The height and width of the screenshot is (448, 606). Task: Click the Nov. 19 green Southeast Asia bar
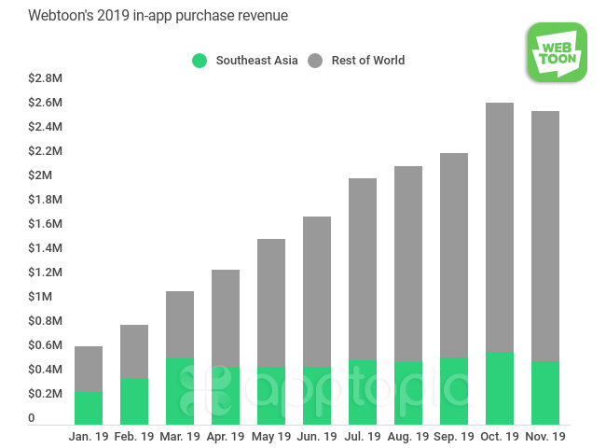545,393
